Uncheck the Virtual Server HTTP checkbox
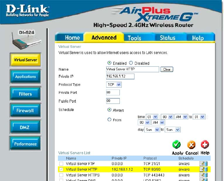Screen dimensions: 224x181 (x=61, y=169)
